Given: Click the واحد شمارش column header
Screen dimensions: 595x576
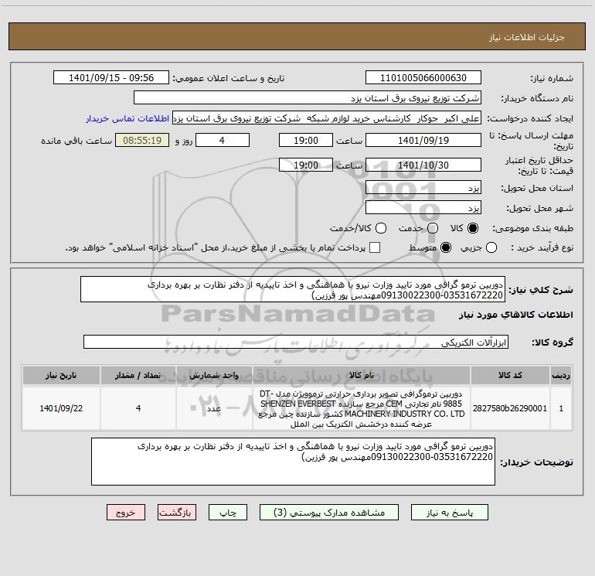Looking at the screenshot, I should [x=214, y=375].
